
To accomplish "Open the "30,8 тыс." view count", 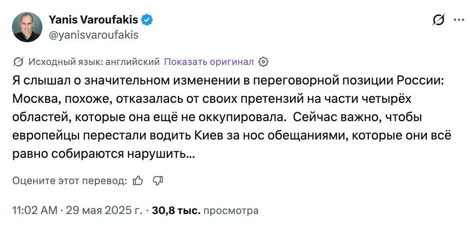I will [x=176, y=210].
